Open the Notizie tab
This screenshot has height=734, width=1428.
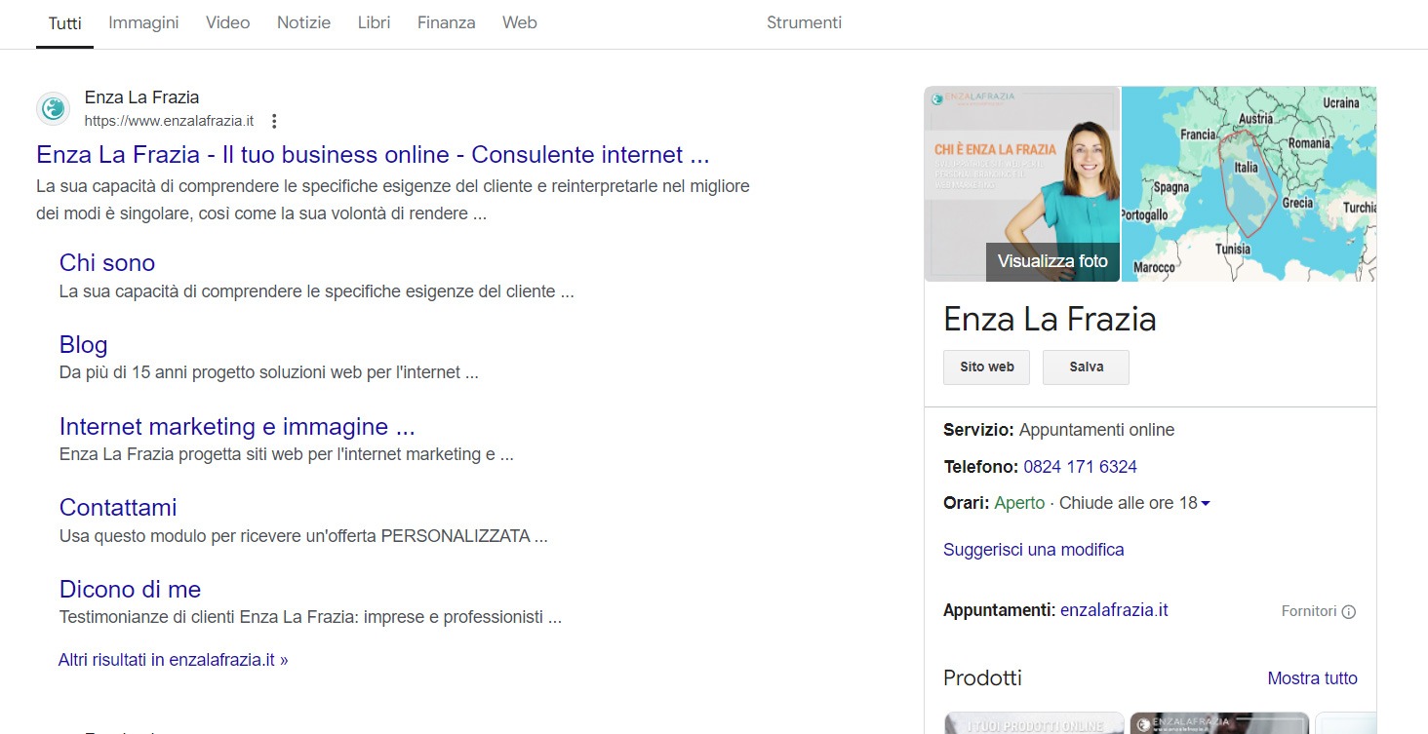303,22
